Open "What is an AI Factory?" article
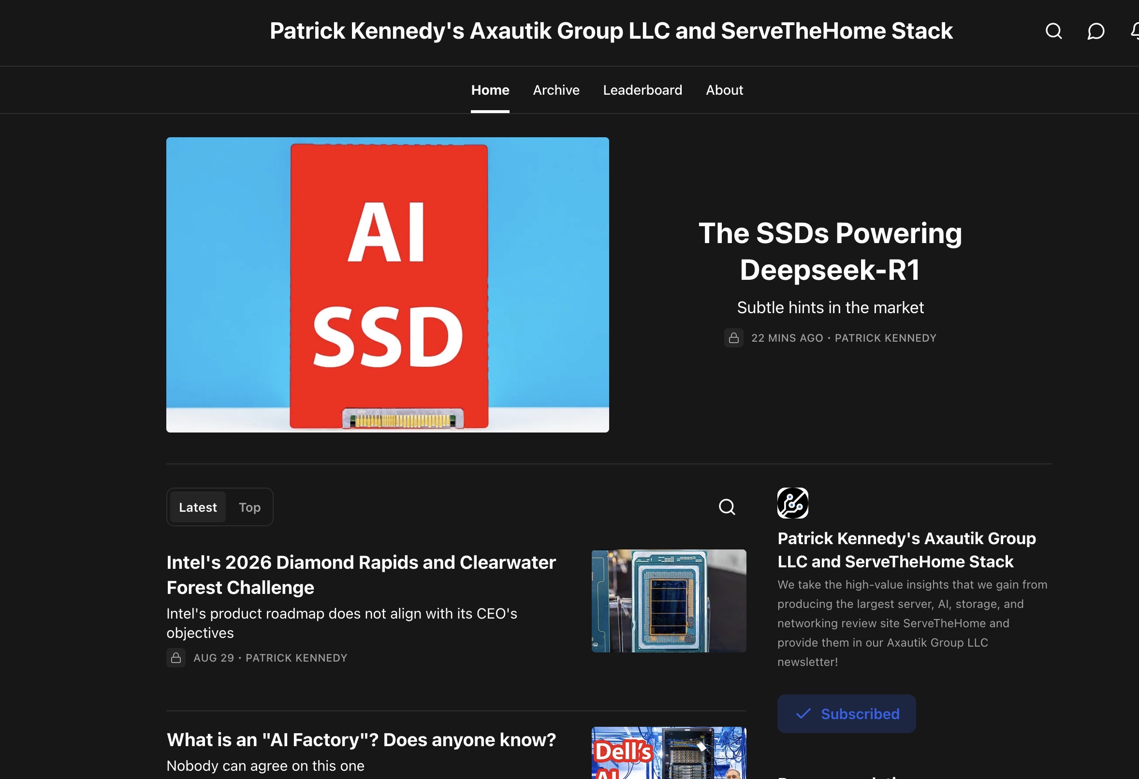 [x=361, y=740]
